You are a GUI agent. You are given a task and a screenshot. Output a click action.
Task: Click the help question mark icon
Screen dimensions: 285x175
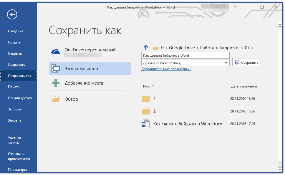(x=235, y=7)
